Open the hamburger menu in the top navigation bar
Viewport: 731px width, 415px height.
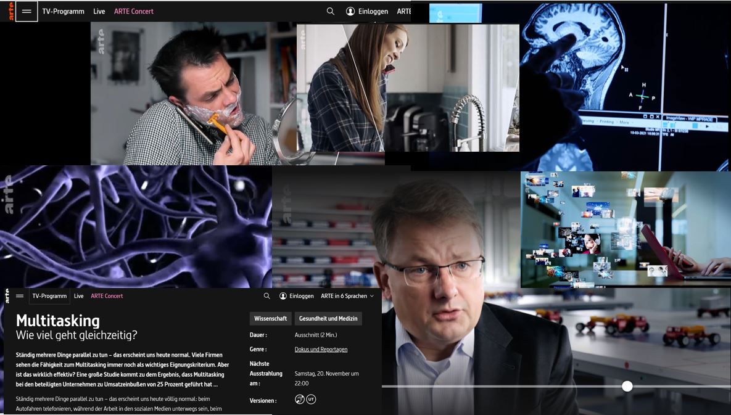coord(27,11)
